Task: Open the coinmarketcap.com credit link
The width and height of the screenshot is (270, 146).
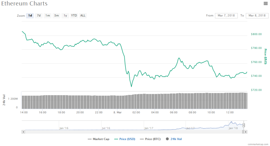Action: pyautogui.click(x=258, y=144)
